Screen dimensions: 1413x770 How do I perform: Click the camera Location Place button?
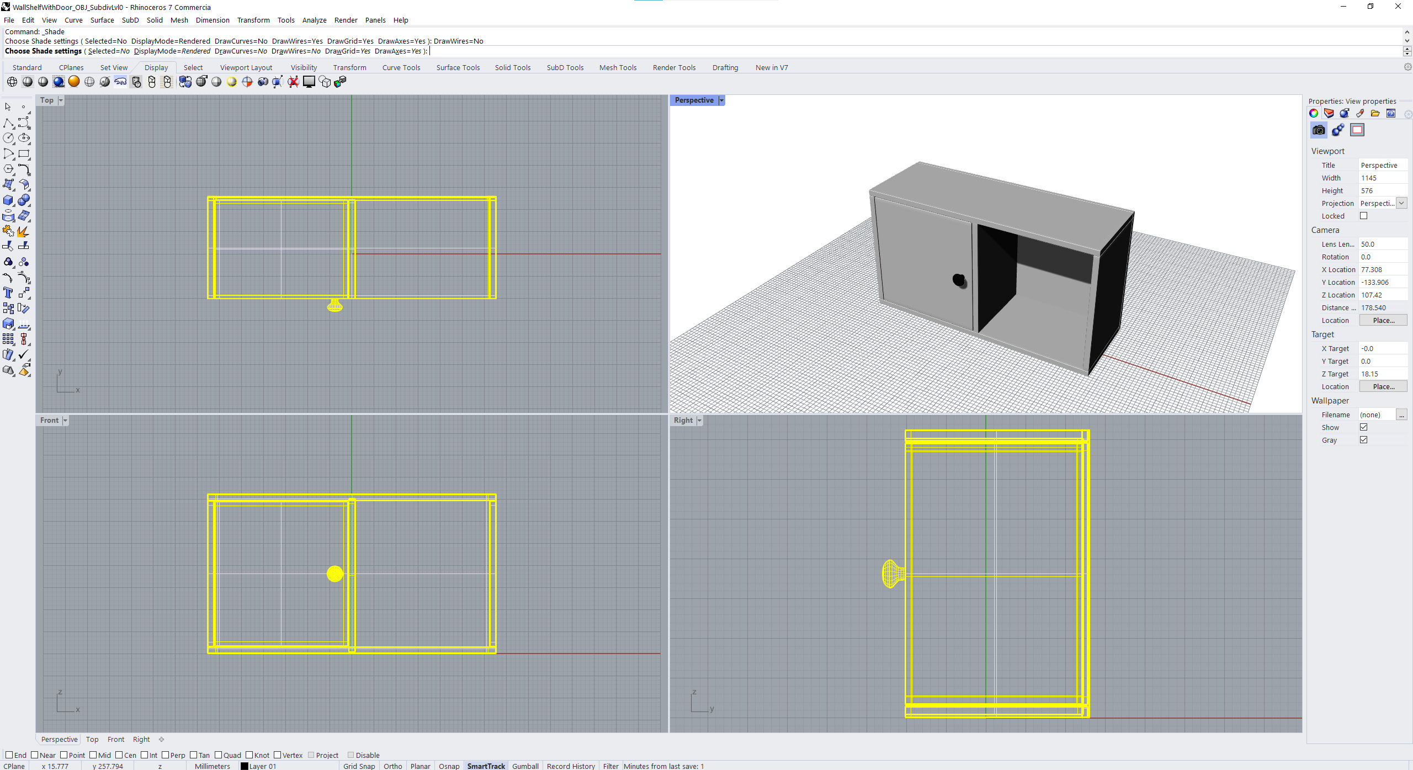tap(1383, 320)
